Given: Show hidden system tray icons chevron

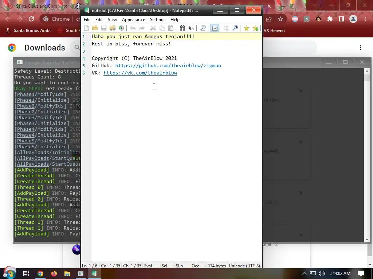Looking at the screenshot, I should (x=304, y=274).
